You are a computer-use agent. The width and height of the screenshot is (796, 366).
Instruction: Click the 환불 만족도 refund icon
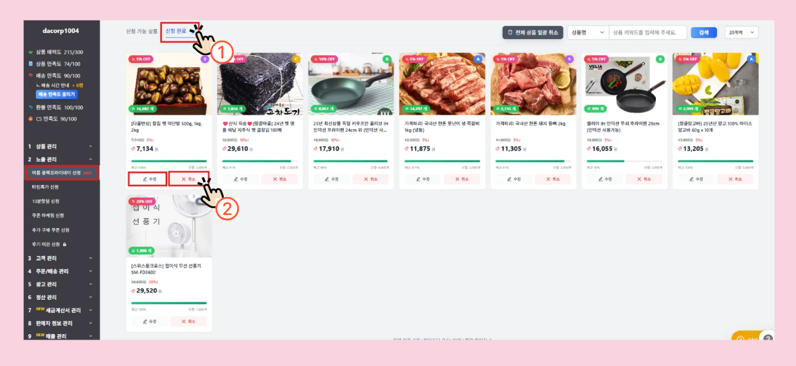pos(31,107)
